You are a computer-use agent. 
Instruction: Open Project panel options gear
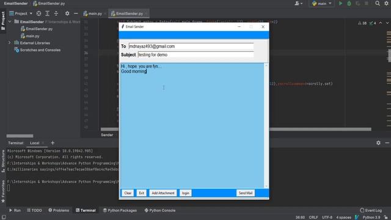[67, 13]
